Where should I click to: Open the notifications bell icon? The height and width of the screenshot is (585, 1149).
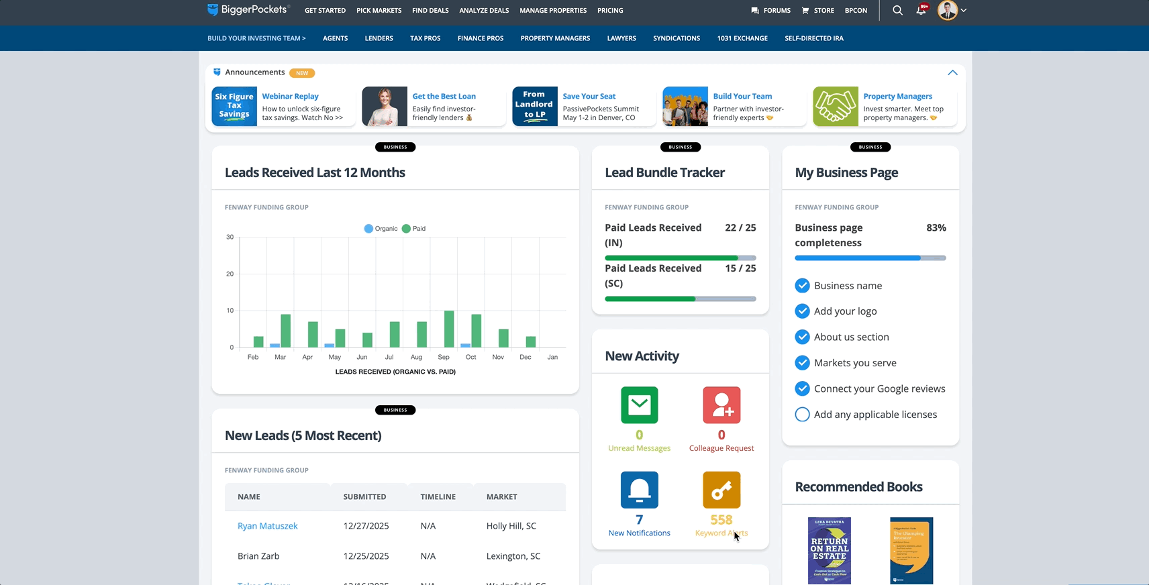tap(921, 11)
